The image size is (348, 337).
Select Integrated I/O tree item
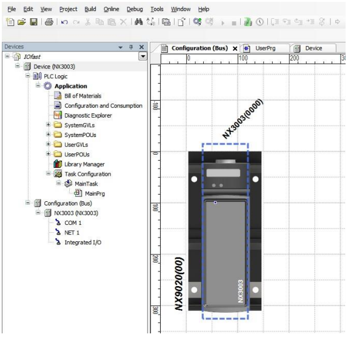pyautogui.click(x=83, y=242)
